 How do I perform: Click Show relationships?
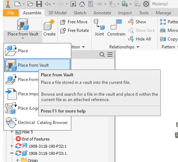pyautogui.click(x=137, y=22)
